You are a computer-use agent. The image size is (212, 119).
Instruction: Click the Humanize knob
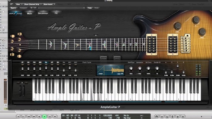click(x=140, y=69)
